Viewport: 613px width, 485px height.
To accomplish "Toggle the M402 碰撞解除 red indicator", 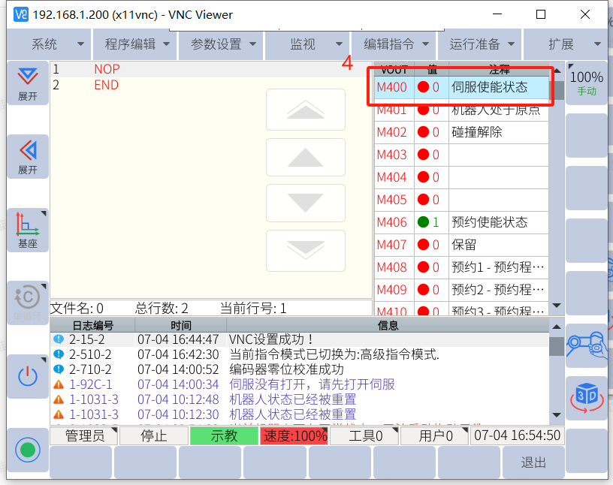I will (423, 132).
